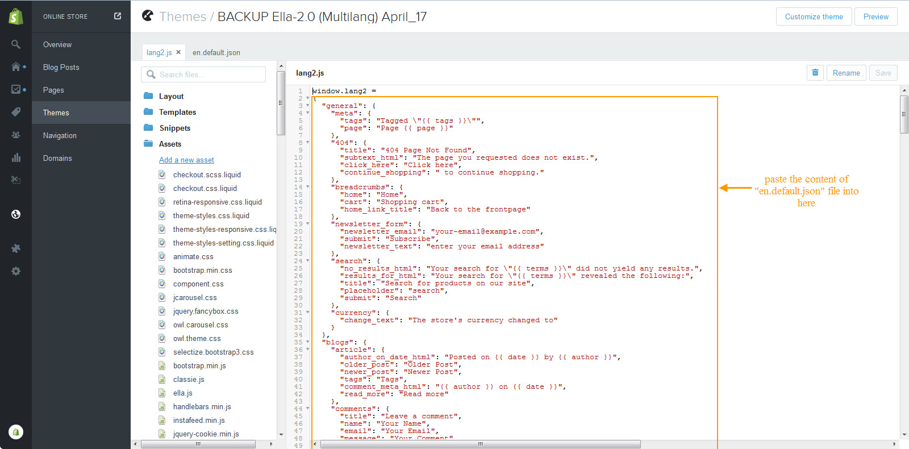This screenshot has height=449, width=909.
Task: Click the trash delete icon for lang2.js
Action: (815, 73)
